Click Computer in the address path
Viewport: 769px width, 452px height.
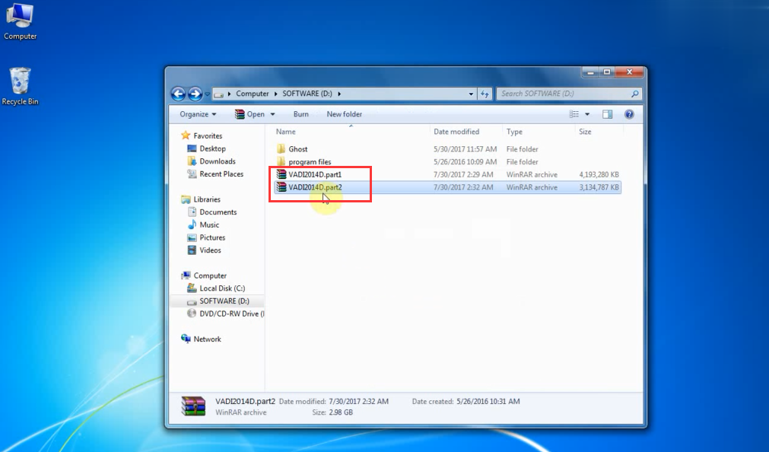pos(252,94)
